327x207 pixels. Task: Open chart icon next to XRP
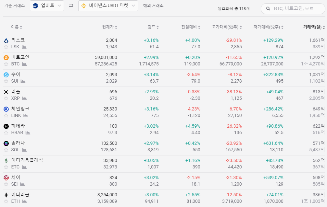pos(25,98)
